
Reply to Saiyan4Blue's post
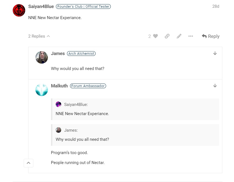[210, 36]
